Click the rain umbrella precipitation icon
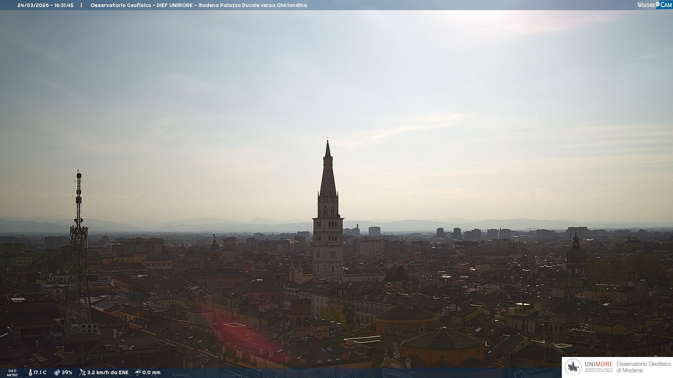Image resolution: width=673 pixels, height=378 pixels. (x=138, y=372)
